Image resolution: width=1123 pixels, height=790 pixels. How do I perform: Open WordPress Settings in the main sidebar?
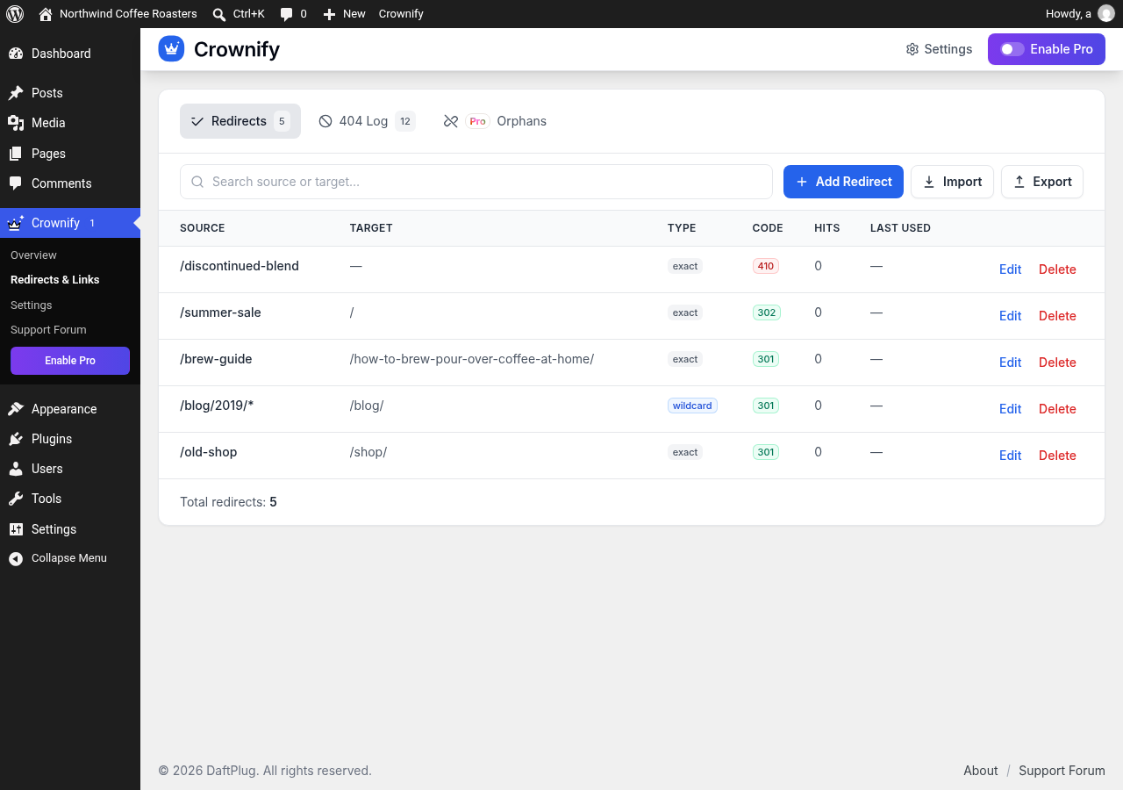(70, 529)
